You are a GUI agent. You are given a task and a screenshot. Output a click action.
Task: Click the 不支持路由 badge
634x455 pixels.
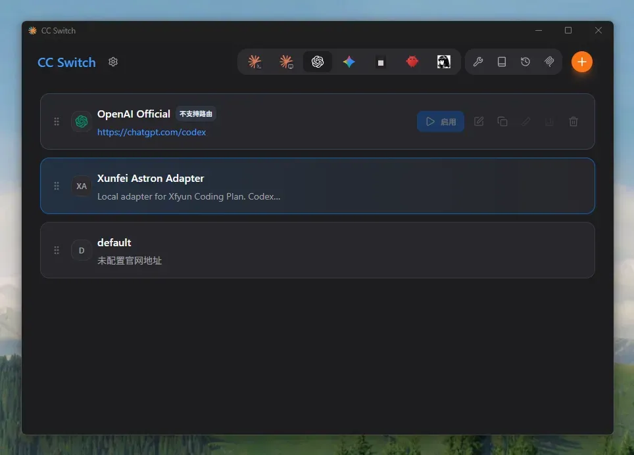196,114
